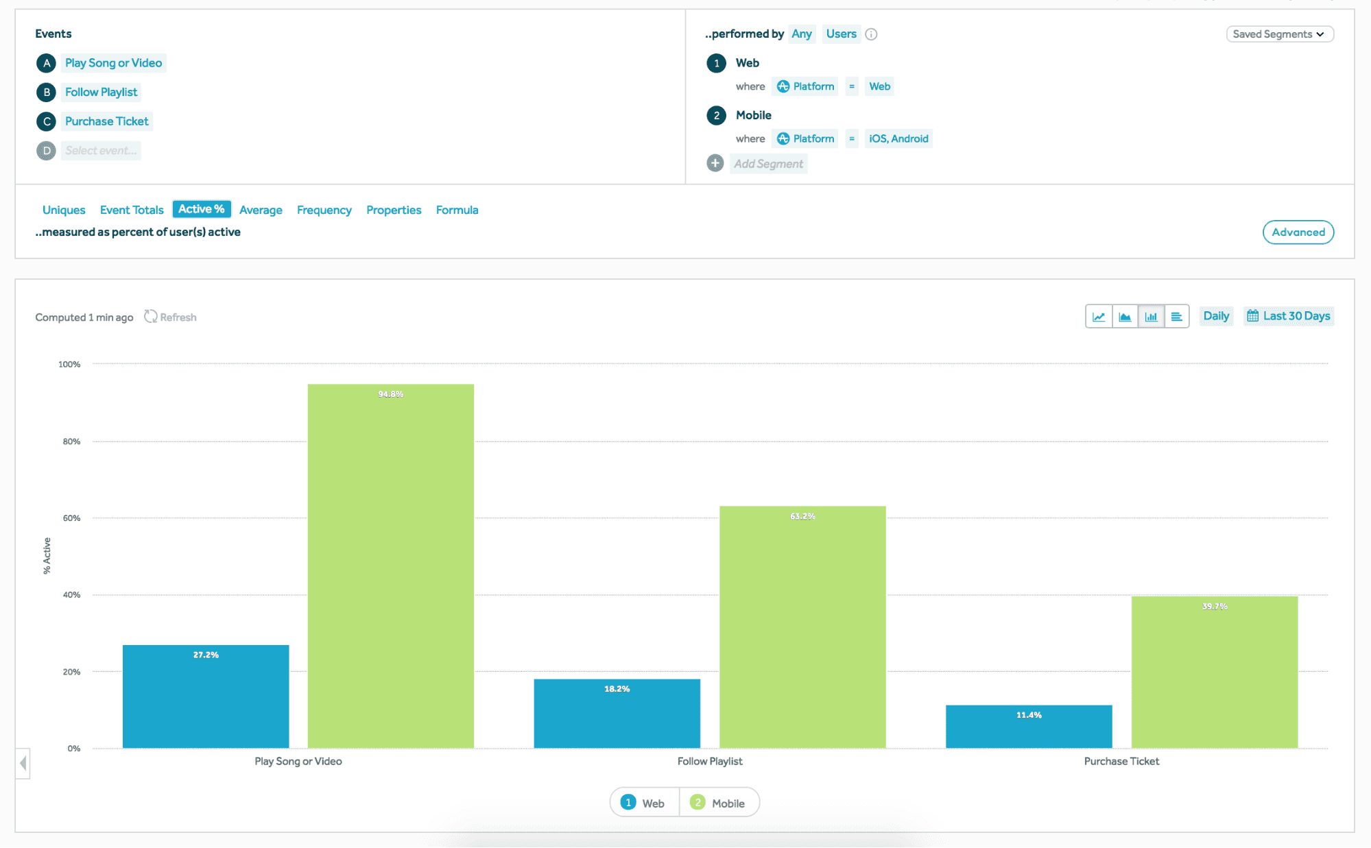Image resolution: width=1371 pixels, height=848 pixels.
Task: Switch to the stacked area chart view
Action: (1125, 316)
